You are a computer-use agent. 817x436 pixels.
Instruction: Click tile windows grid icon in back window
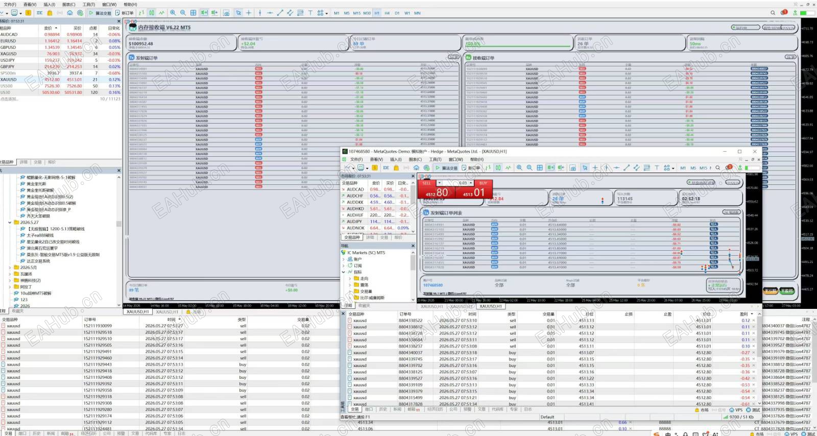[x=193, y=13]
